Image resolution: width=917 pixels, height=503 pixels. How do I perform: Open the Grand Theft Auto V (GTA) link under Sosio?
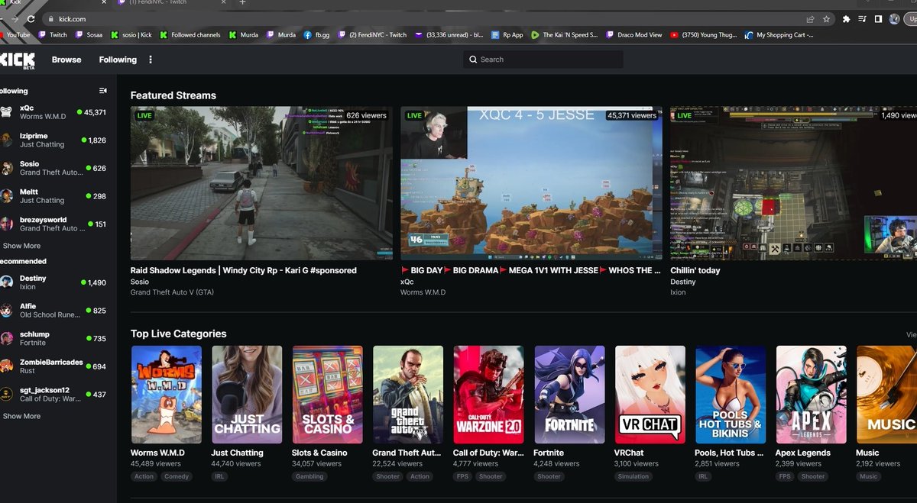coord(173,292)
